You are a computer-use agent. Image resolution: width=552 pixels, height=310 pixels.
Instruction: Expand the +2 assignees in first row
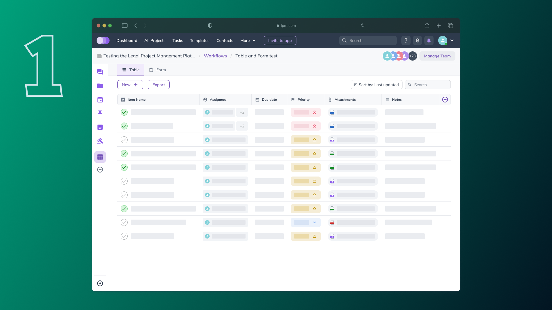coord(242,112)
